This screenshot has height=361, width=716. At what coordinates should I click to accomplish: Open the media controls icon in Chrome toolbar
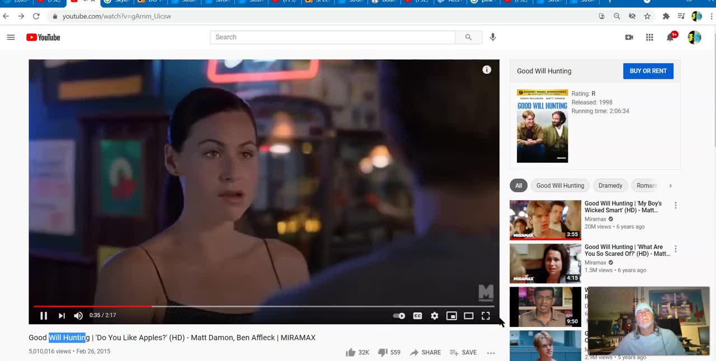681,16
